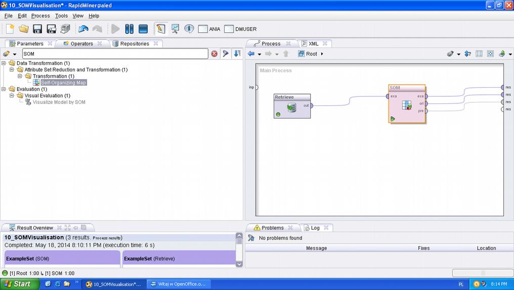Open ExampleSet (Retrieve) result
The image size is (514, 290).
pyautogui.click(x=179, y=259)
